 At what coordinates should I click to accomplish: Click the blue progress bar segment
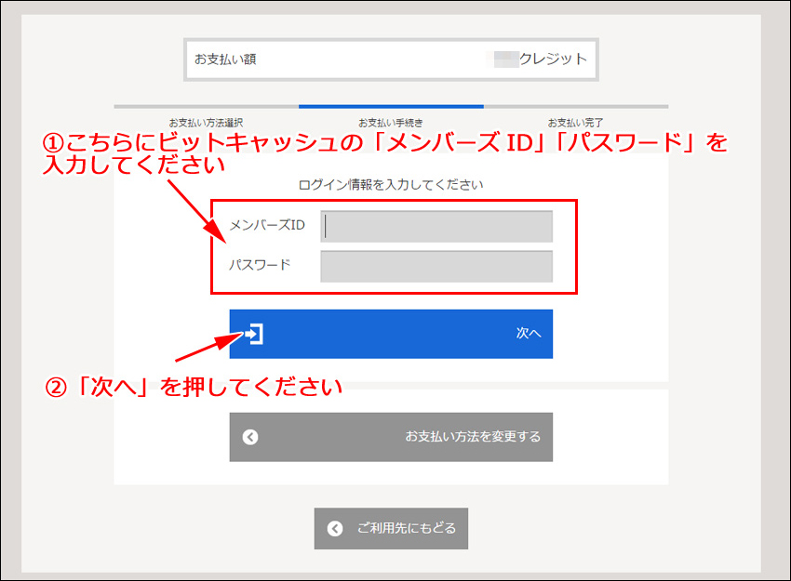click(391, 106)
